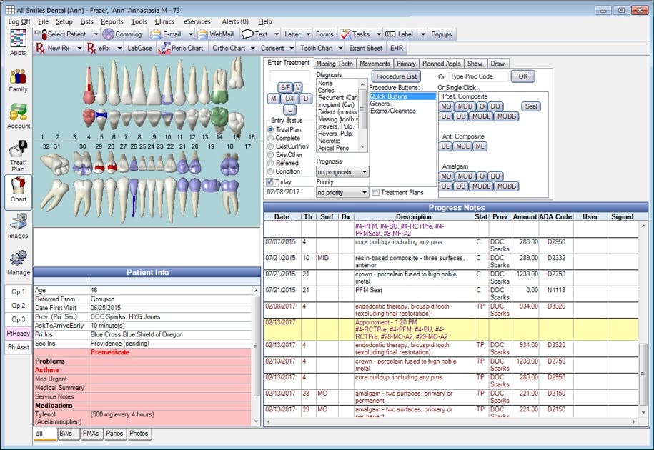Open the Perio Chart tool
The height and width of the screenshot is (450, 654).
click(x=181, y=49)
